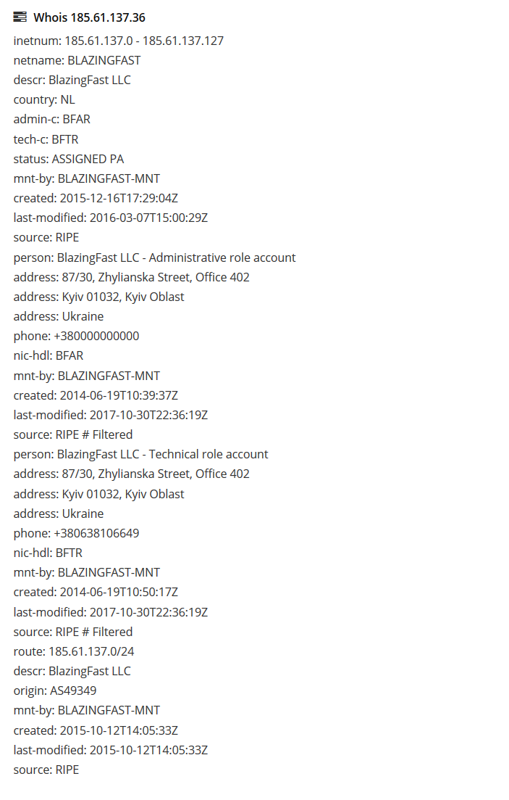The width and height of the screenshot is (509, 800).
Task: Click the final source RIPE line
Action: (46, 770)
